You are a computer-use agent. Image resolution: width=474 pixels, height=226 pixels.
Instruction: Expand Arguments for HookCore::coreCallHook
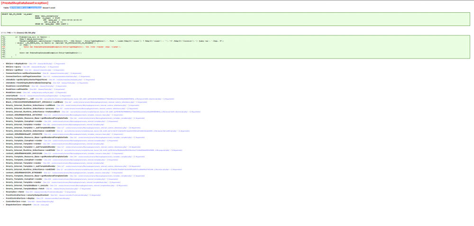[x=61, y=86]
